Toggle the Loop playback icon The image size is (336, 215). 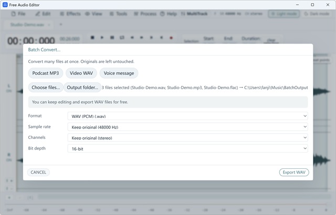(122, 37)
